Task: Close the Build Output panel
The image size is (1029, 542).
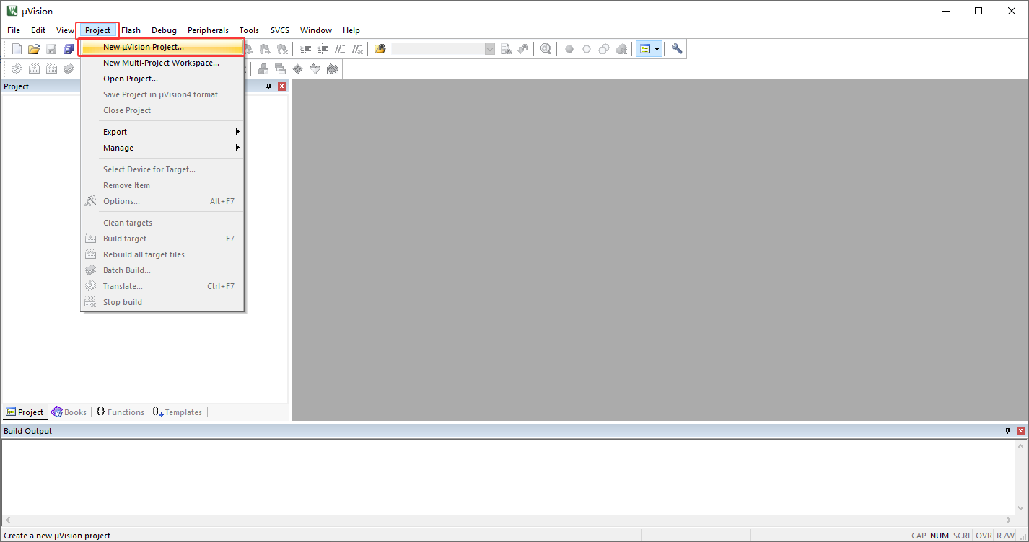Action: coord(1021,431)
